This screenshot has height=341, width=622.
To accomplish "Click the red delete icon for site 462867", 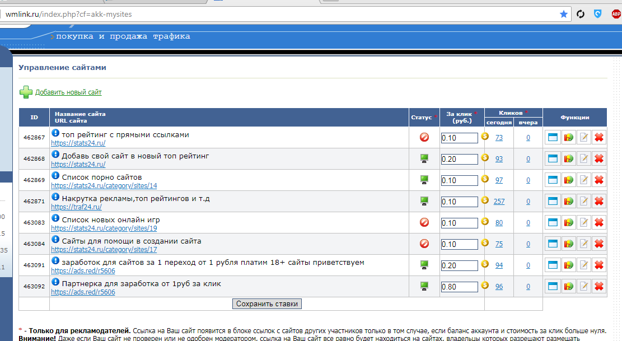I will (599, 138).
